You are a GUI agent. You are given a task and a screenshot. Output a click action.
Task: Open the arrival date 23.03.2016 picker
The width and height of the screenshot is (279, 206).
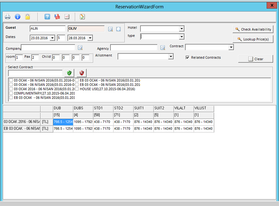(52, 38)
